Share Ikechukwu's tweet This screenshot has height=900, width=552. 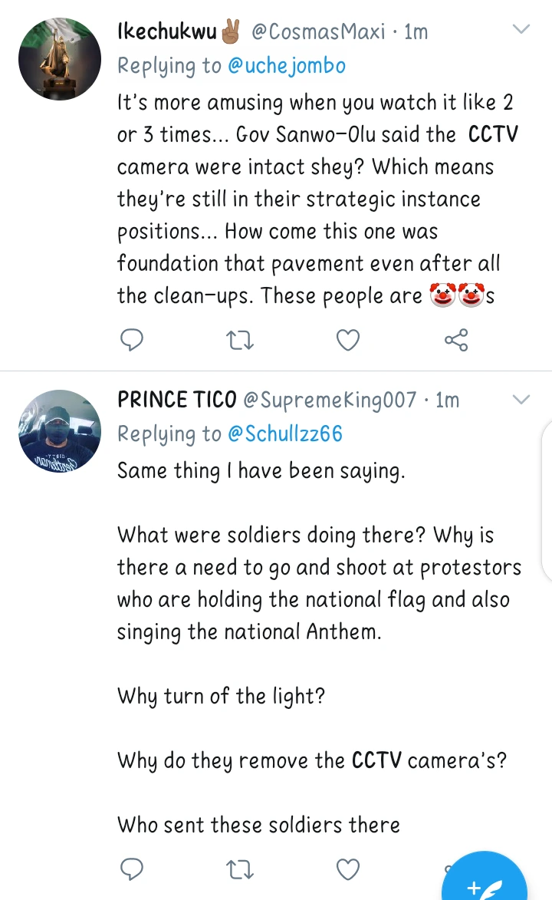(x=456, y=338)
